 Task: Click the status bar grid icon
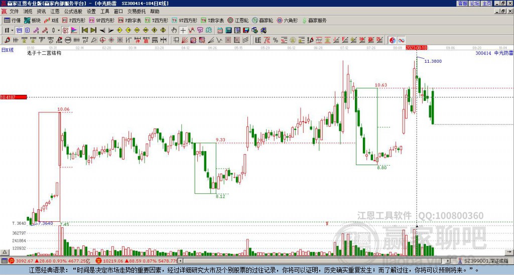(4, 261)
